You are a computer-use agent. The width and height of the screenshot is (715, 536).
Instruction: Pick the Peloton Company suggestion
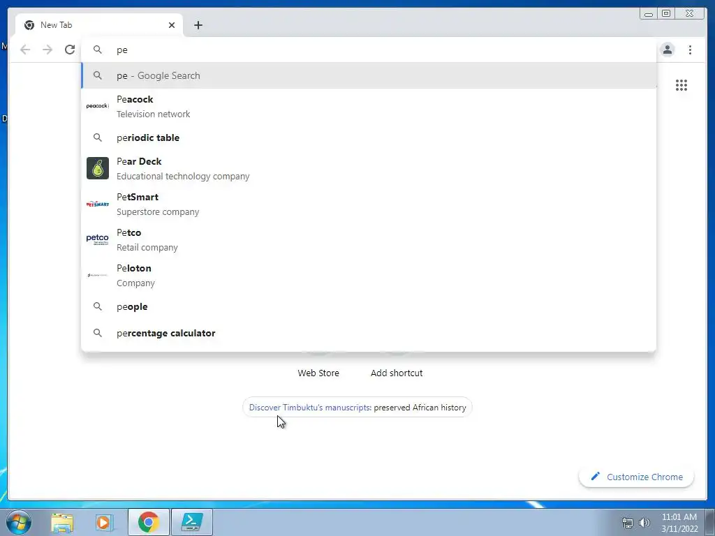tap(369, 275)
